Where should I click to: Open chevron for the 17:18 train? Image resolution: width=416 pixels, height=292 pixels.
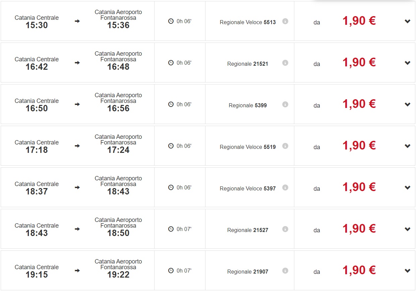point(407,146)
